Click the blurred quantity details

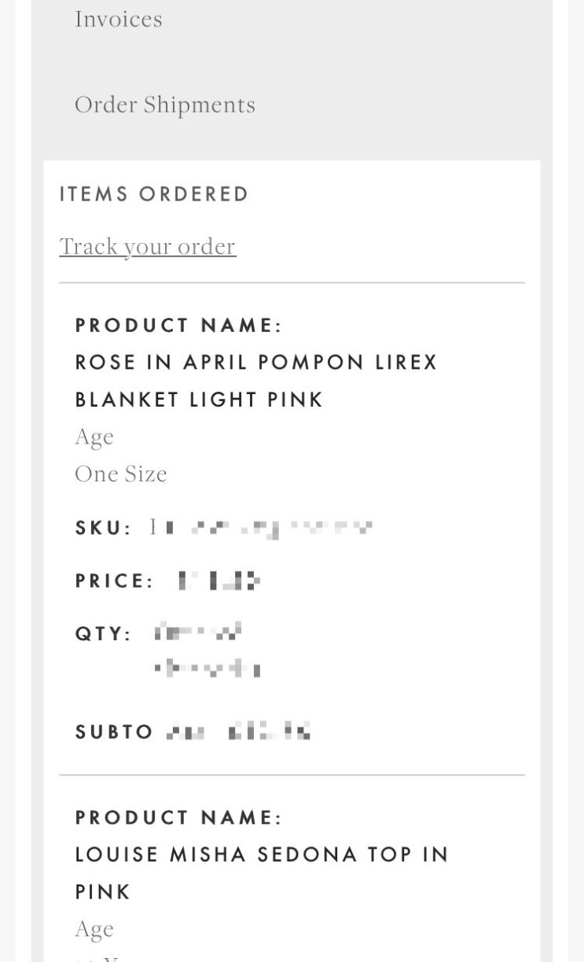(206, 651)
